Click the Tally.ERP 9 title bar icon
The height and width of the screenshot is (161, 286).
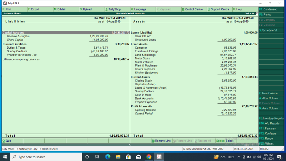click(5, 3)
